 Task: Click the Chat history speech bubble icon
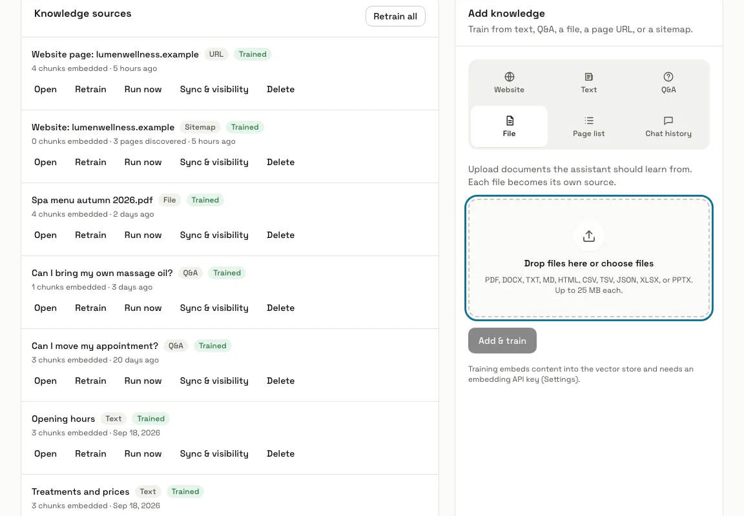pos(668,121)
